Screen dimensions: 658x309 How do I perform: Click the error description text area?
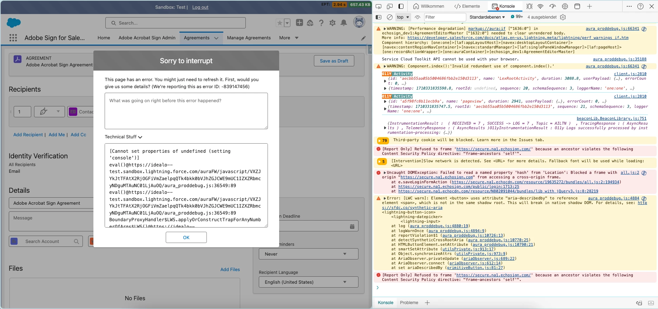[186, 111]
